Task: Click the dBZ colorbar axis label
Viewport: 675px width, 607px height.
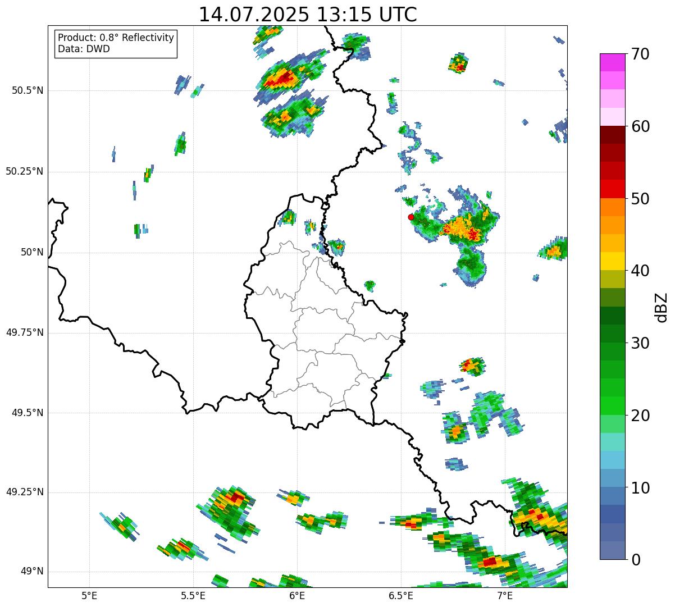Action: [661, 307]
